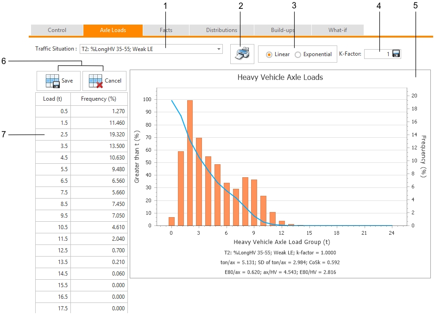
Task: Click the Cancel grid icon with red X
Action: point(96,81)
